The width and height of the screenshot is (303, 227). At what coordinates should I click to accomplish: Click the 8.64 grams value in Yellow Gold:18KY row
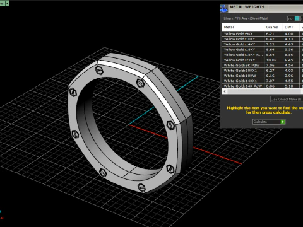pos(270,49)
